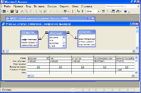Click the Query Type toolbar icon
Image resolution: width=141 pixels, height=93 pixels.
point(65,11)
